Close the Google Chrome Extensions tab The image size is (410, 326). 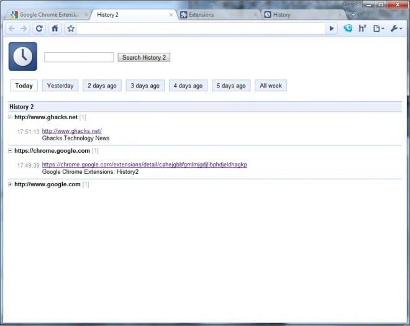pos(86,15)
